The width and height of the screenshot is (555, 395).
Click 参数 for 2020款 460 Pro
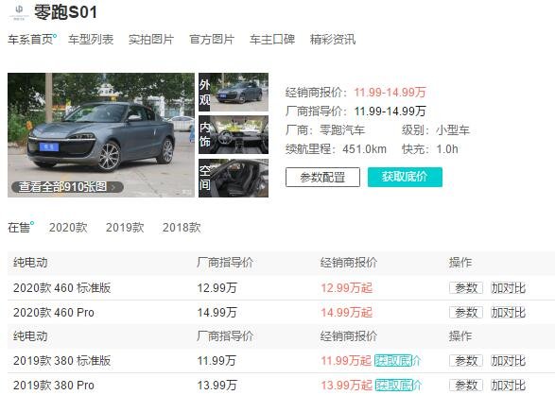click(x=466, y=313)
